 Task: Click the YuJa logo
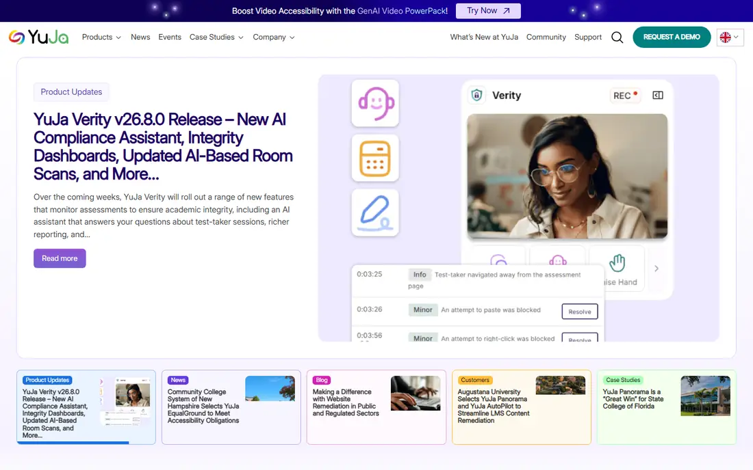38,37
